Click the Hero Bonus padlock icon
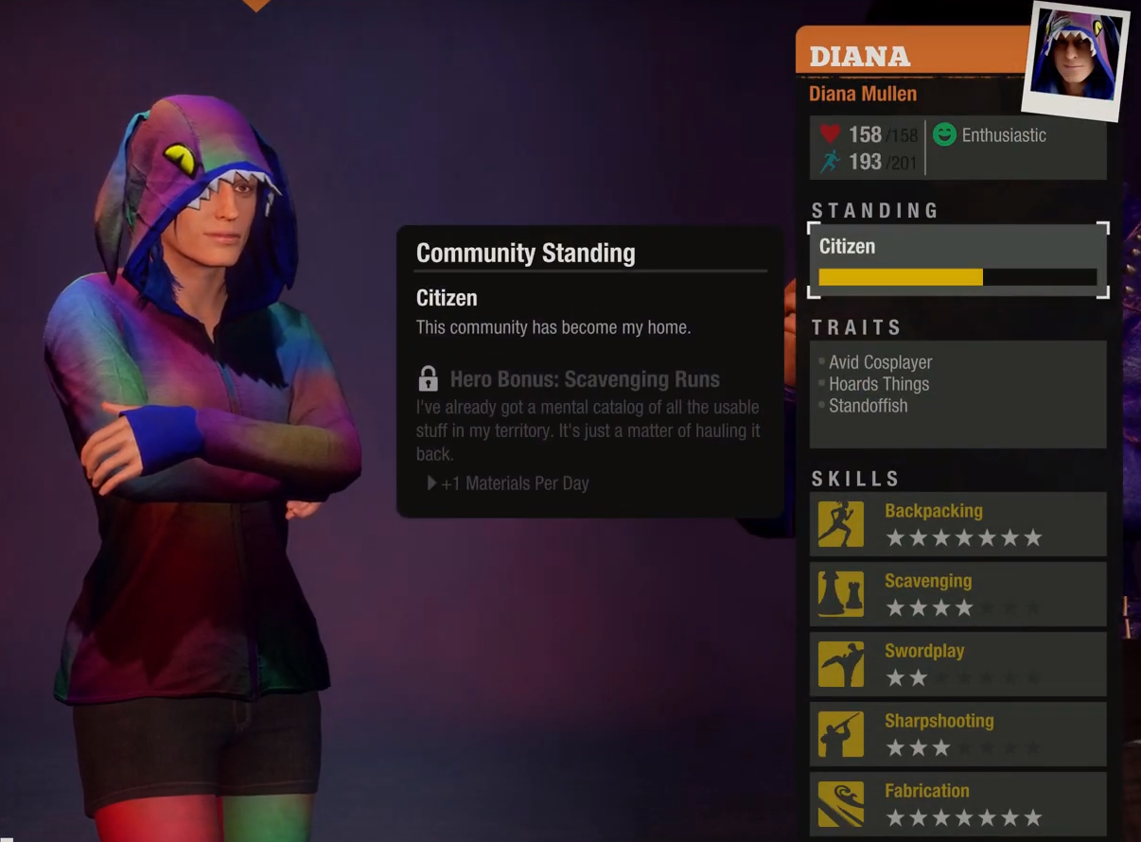 coord(428,379)
